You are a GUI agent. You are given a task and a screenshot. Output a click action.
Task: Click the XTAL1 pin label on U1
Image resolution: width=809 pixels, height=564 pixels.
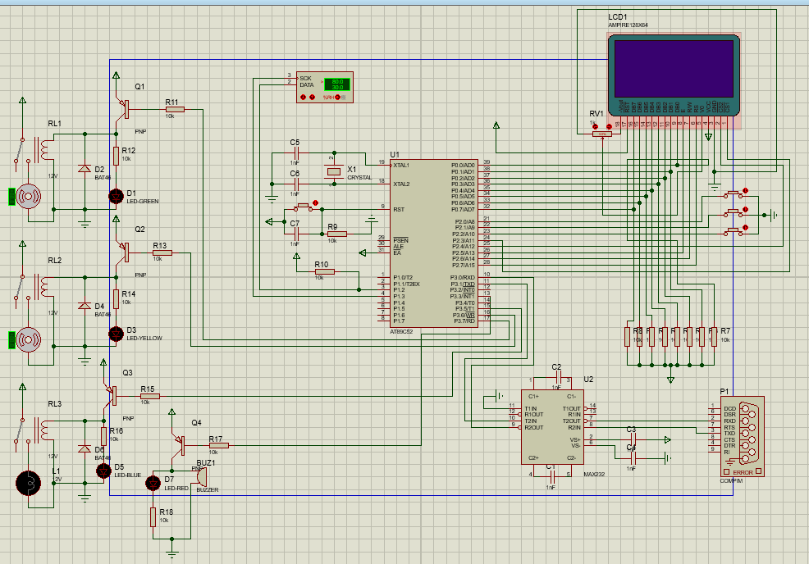point(401,166)
